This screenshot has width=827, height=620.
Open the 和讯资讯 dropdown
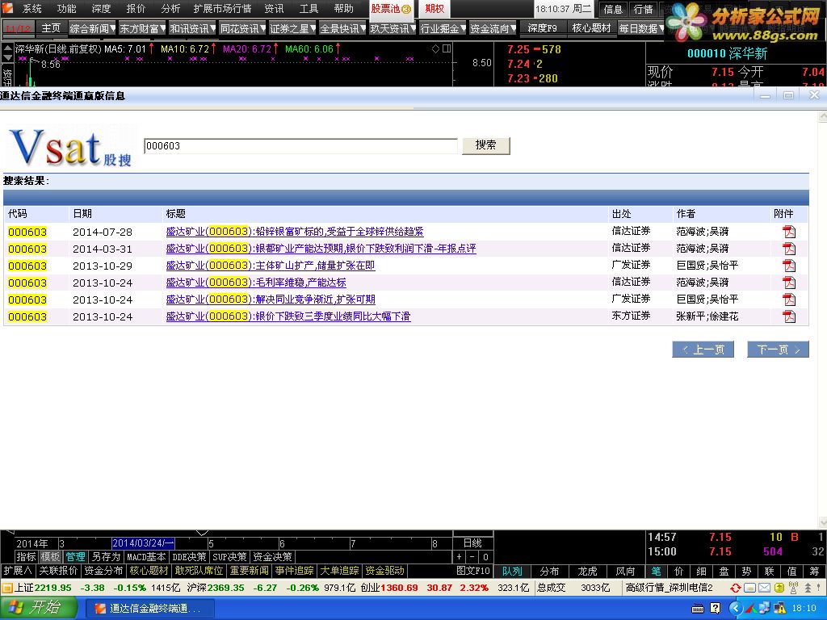click(x=192, y=28)
